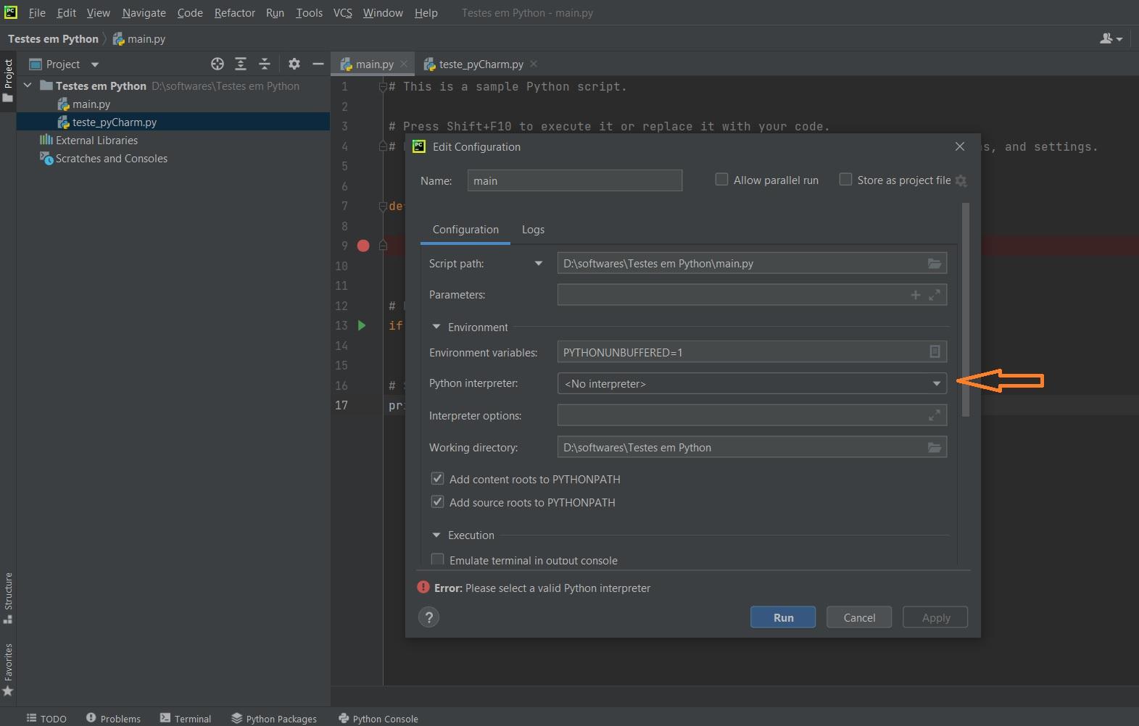1139x726 pixels.
Task: Click the breakpoint on line 9
Action: tap(363, 246)
